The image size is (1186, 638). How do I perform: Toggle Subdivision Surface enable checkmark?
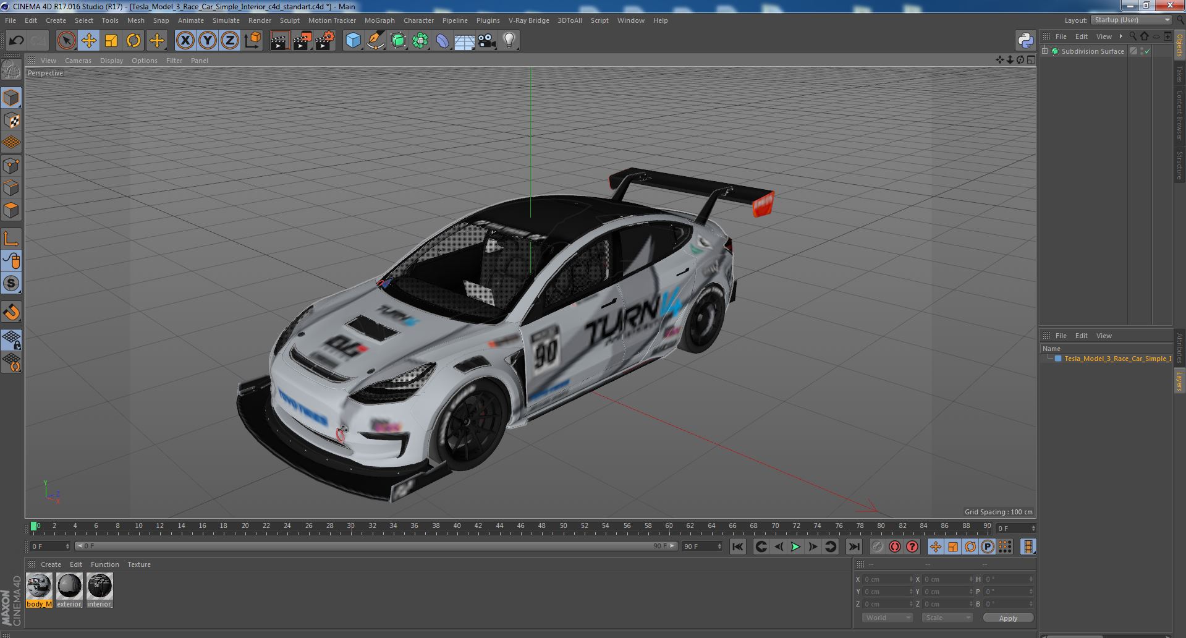coord(1148,51)
